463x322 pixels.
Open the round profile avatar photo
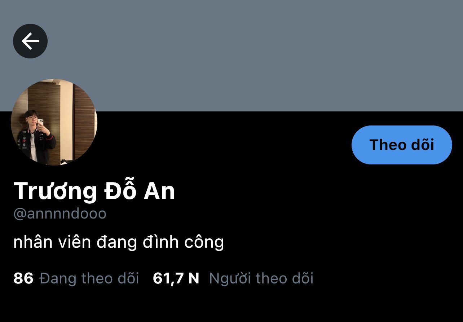click(x=54, y=122)
